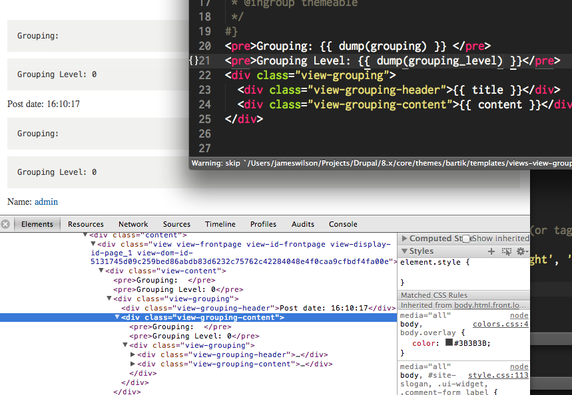Collapse the view-frontpage div node
Image resolution: width=572 pixels, height=395 pixels.
(93, 244)
